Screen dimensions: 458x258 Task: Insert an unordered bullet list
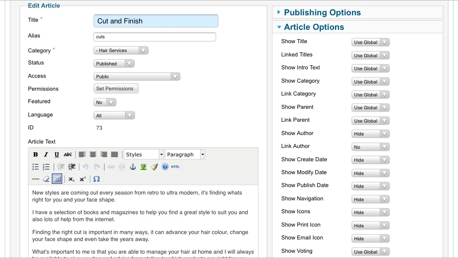(x=35, y=167)
